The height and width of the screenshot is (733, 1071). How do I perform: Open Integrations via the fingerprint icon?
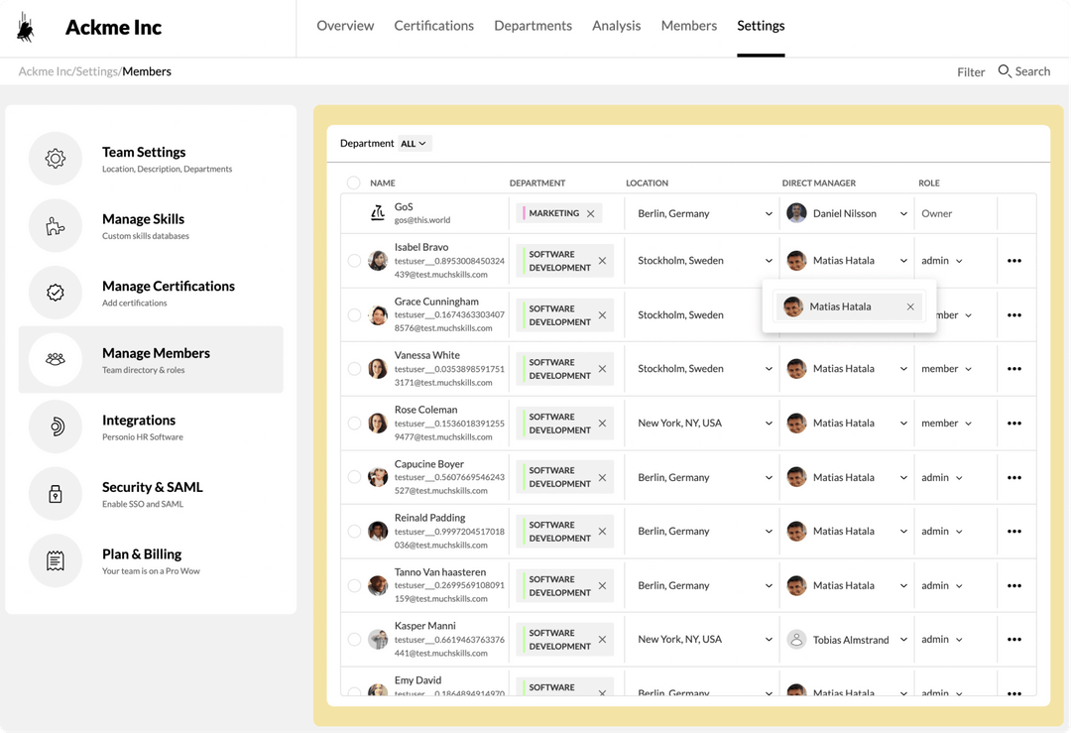56,427
